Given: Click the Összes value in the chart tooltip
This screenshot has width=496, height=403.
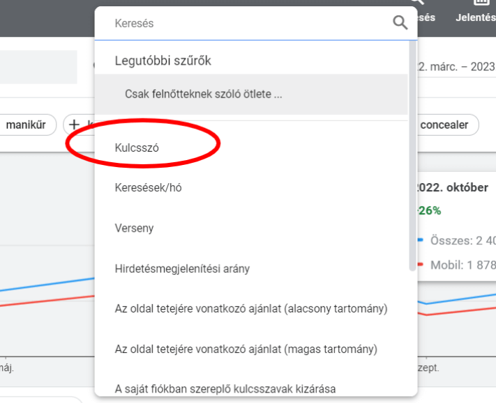Looking at the screenshot, I should [x=463, y=241].
